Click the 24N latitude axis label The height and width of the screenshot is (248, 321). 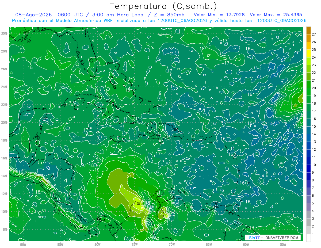(5, 87)
